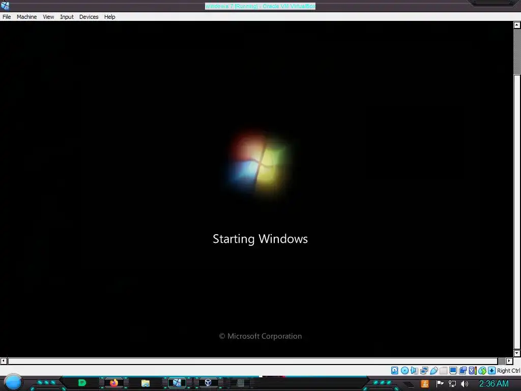This screenshot has height=391, width=521.
Task: Click the mouse integration indicator icon
Action: 482,371
